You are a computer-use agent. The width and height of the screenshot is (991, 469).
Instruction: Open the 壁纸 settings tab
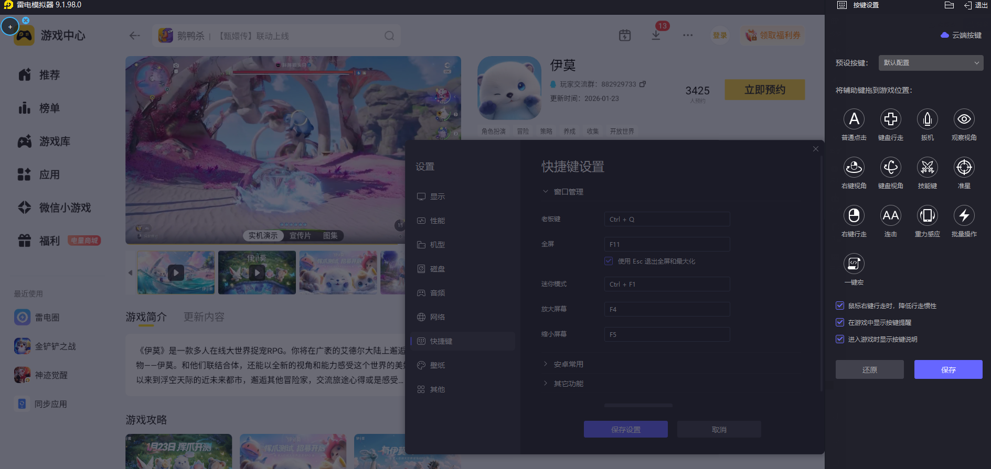click(462, 365)
